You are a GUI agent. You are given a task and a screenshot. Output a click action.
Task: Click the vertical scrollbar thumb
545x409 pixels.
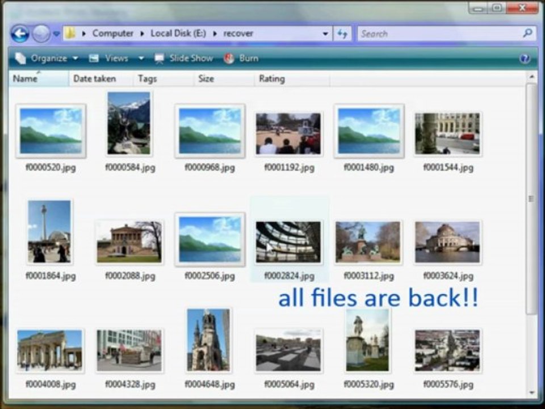point(531,199)
